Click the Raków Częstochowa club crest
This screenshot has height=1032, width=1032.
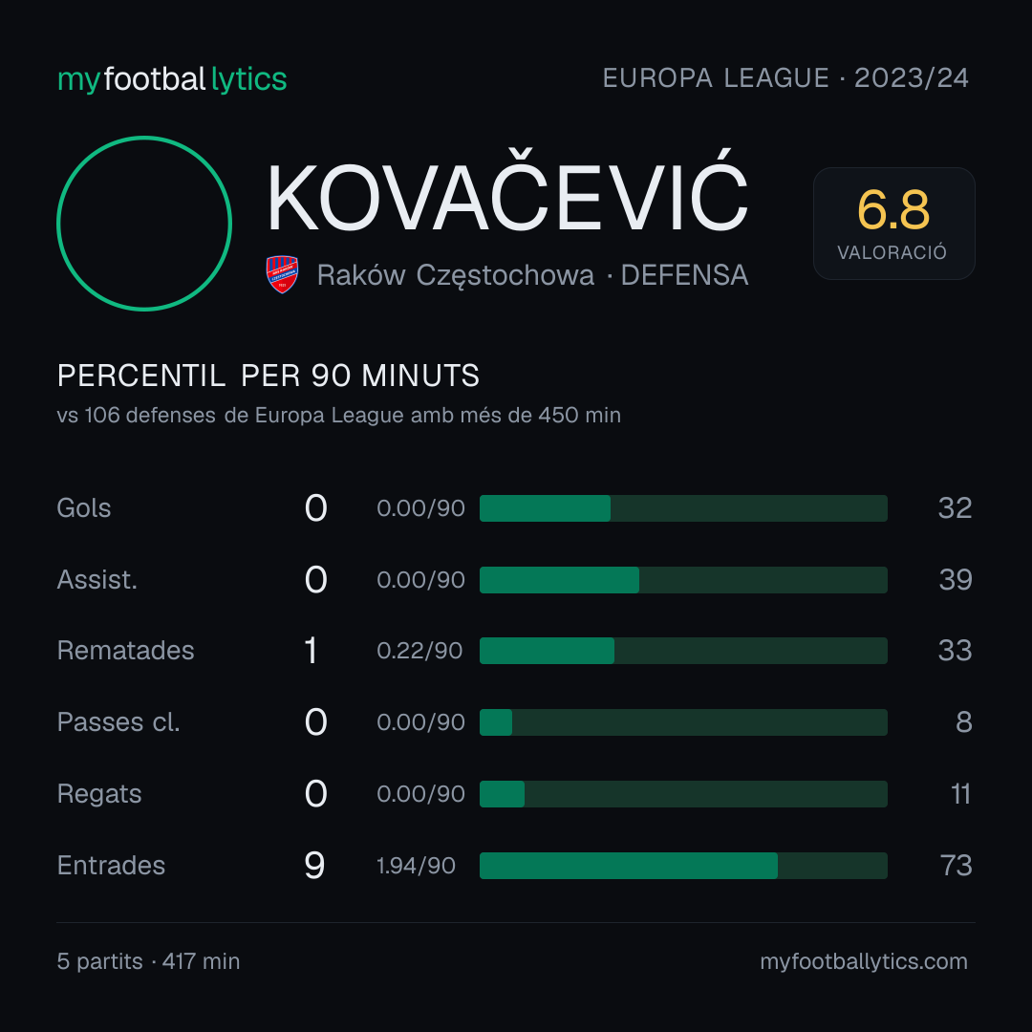point(282,274)
